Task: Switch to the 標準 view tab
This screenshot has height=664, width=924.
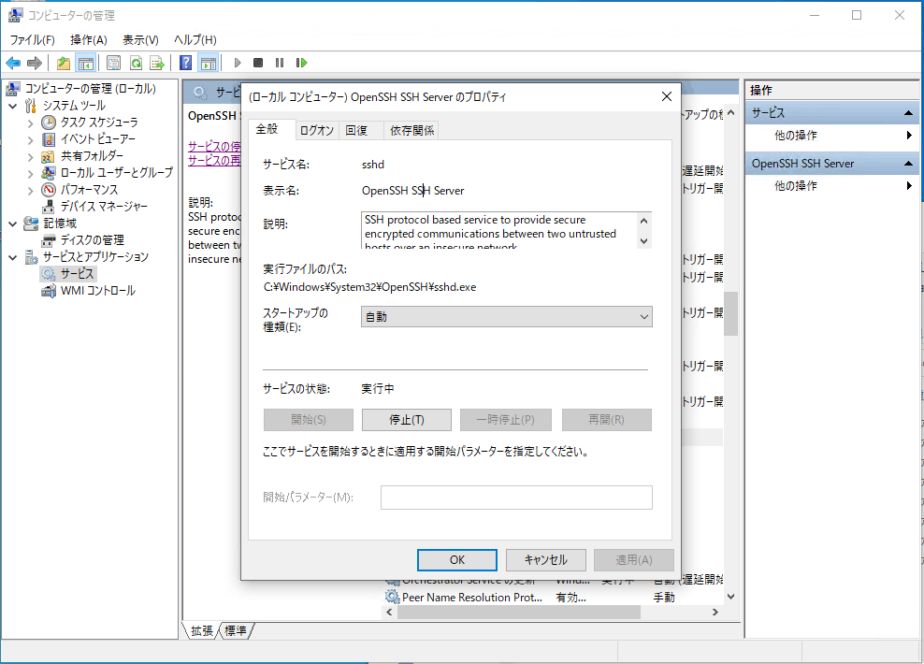Action: click(236, 631)
